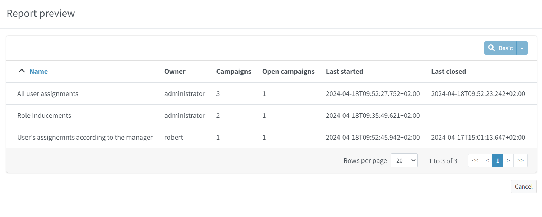
Task: Go to next page of results
Action: point(508,161)
